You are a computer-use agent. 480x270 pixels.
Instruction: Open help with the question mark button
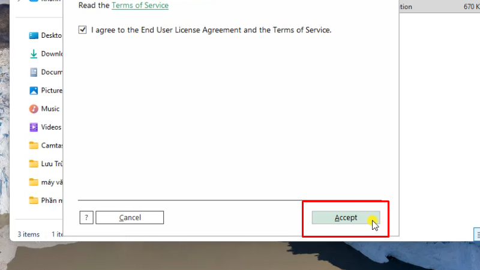86,218
